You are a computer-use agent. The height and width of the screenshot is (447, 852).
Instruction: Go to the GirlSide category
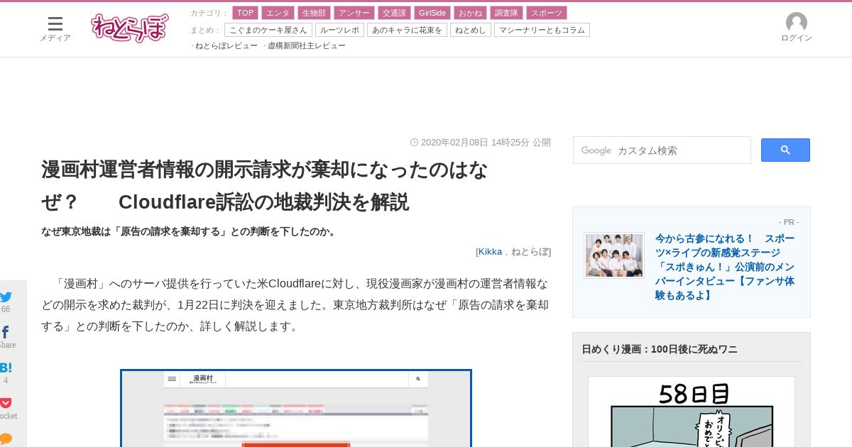click(x=432, y=13)
